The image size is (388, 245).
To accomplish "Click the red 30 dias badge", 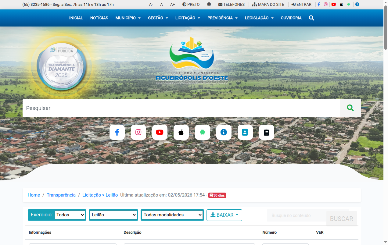I will coord(217,195).
